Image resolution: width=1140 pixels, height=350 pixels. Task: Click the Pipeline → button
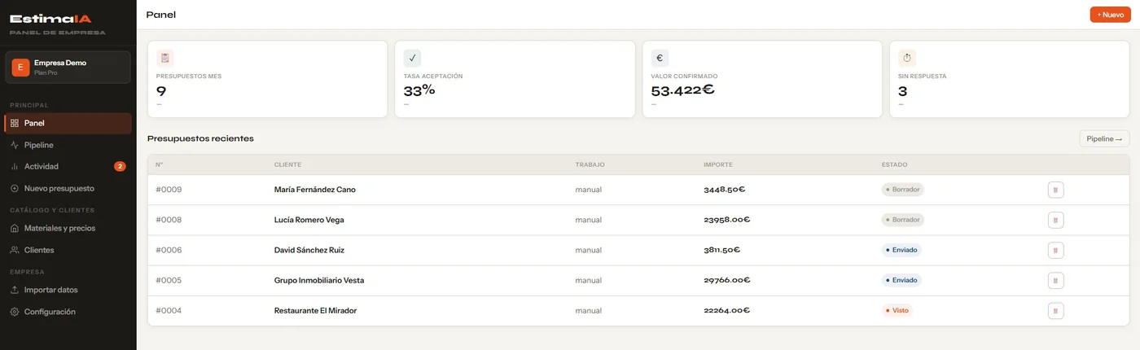click(1104, 138)
